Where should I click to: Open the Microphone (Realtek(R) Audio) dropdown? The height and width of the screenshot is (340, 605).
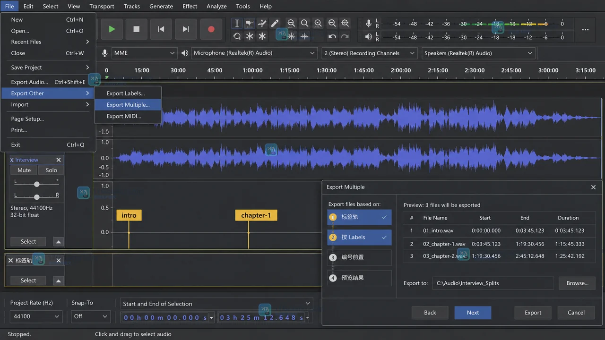(254, 53)
